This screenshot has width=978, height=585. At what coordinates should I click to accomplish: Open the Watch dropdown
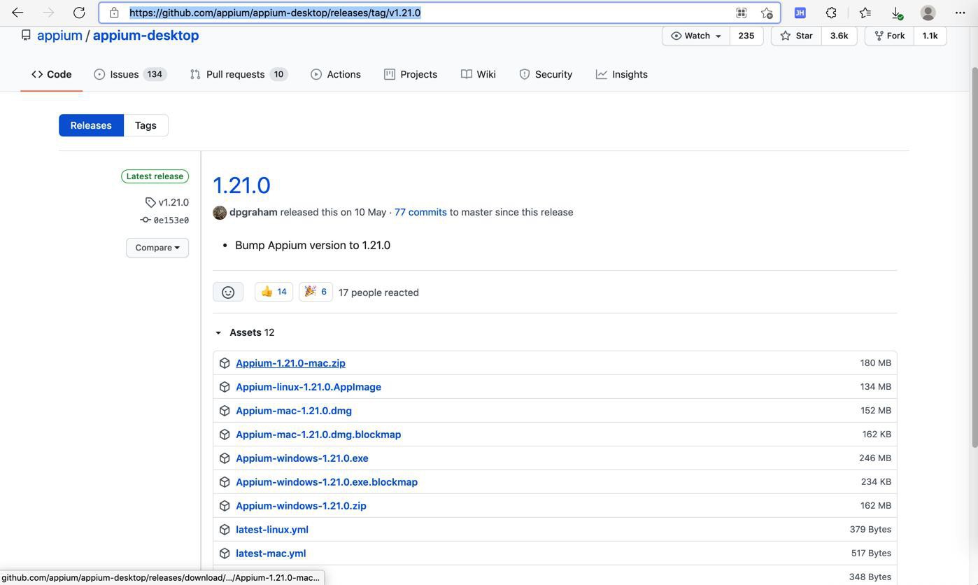[x=696, y=36]
